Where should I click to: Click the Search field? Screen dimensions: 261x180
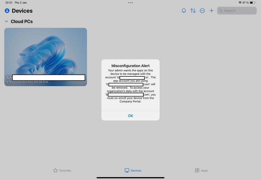(237, 11)
